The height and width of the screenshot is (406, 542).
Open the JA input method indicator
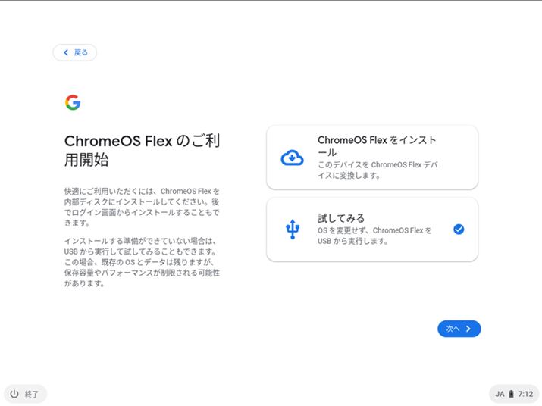(500, 394)
